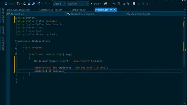The image size is (187, 105).
Task: Click the Save floppy disk icon
Action: pyautogui.click(x=29, y=4)
